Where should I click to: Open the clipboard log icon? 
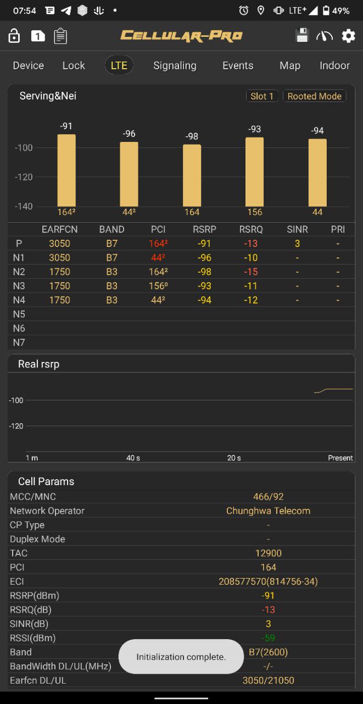(x=60, y=36)
